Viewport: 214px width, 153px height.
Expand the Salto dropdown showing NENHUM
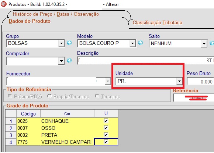pos(204,44)
